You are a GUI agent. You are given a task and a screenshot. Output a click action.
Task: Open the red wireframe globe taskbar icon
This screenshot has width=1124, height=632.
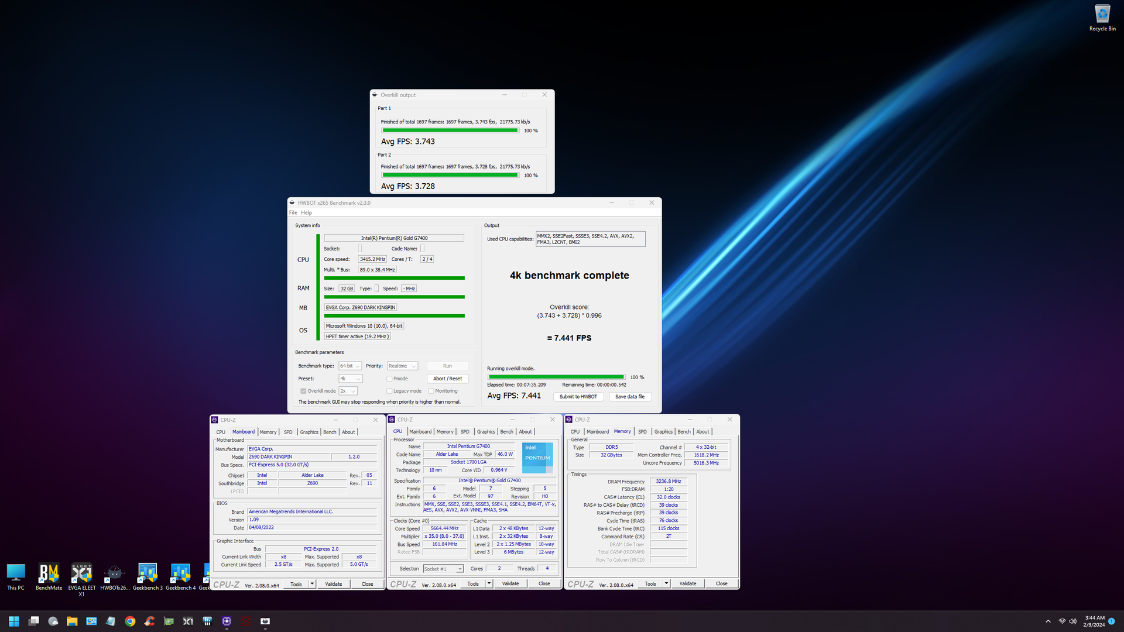pos(246,621)
